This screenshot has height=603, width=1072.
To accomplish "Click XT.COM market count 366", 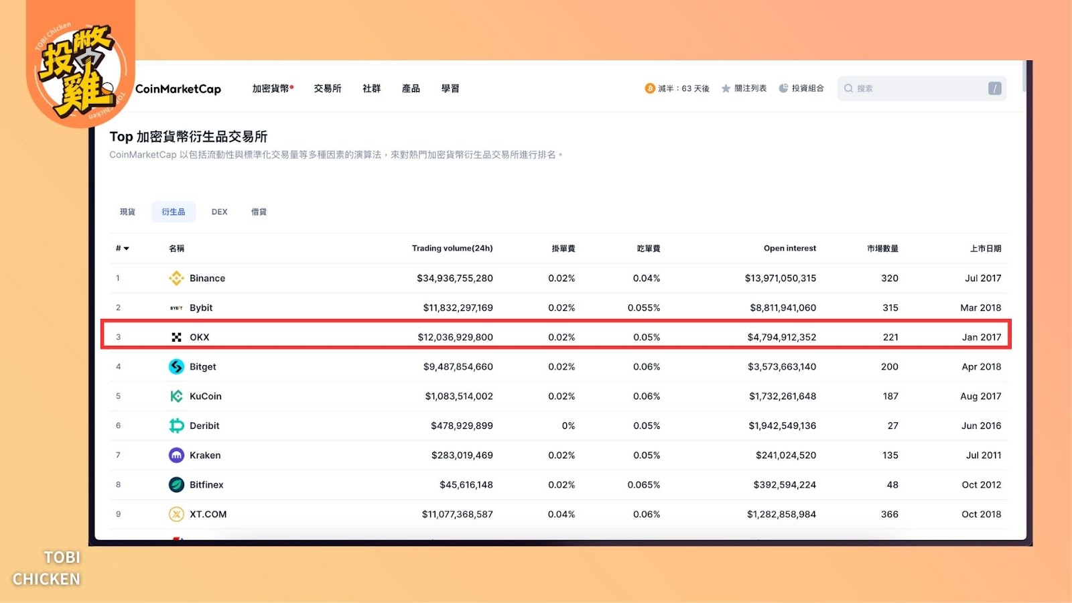I will coord(890,514).
